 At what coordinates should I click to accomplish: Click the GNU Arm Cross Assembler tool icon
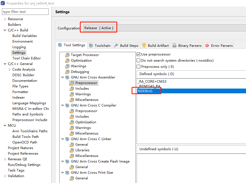pyautogui.click(x=67, y=77)
